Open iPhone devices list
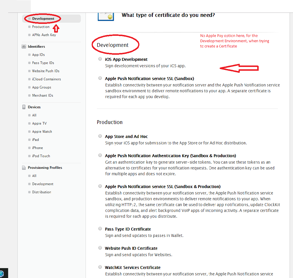293x278 pixels. coord(37,148)
